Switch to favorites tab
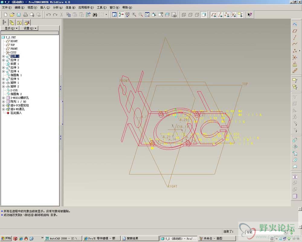The height and width of the screenshot is (242, 302). 19,23
